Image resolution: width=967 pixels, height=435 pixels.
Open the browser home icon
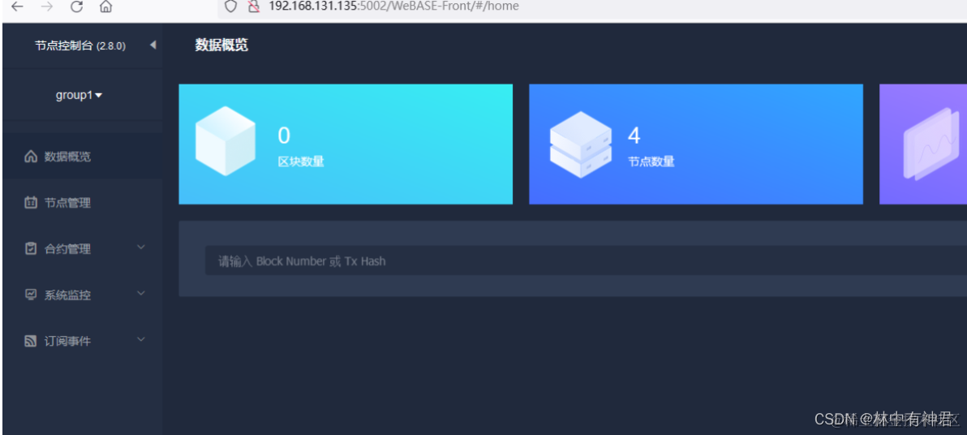pos(106,6)
